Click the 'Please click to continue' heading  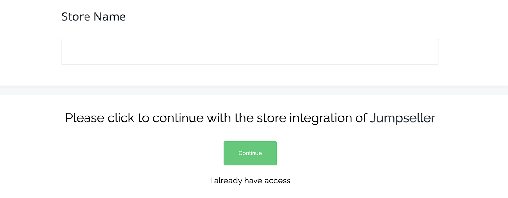tap(250, 118)
